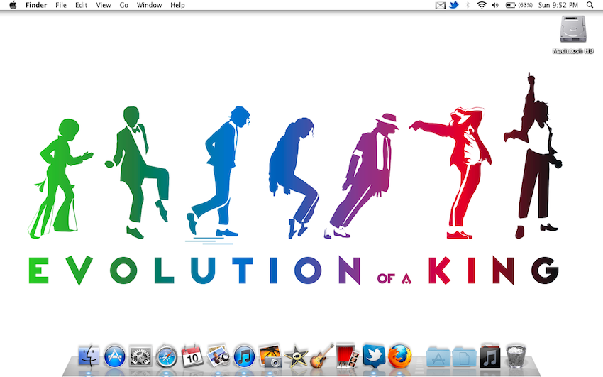Click the mail envelope menu bar icon
Screen dimensions: 603x377
[441, 6]
